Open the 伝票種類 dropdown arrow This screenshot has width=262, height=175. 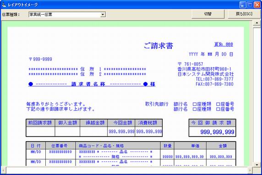pyautogui.click(x=103, y=15)
